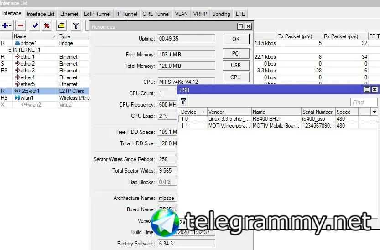Image resolution: width=380 pixels, height=250 pixels.
Task: Select the ether5 interface icon
Action: point(17,84)
